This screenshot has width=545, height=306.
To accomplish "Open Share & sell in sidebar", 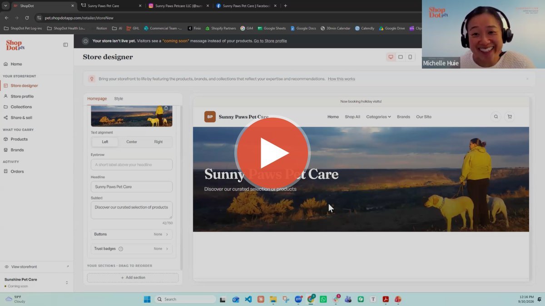I will pyautogui.click(x=21, y=118).
